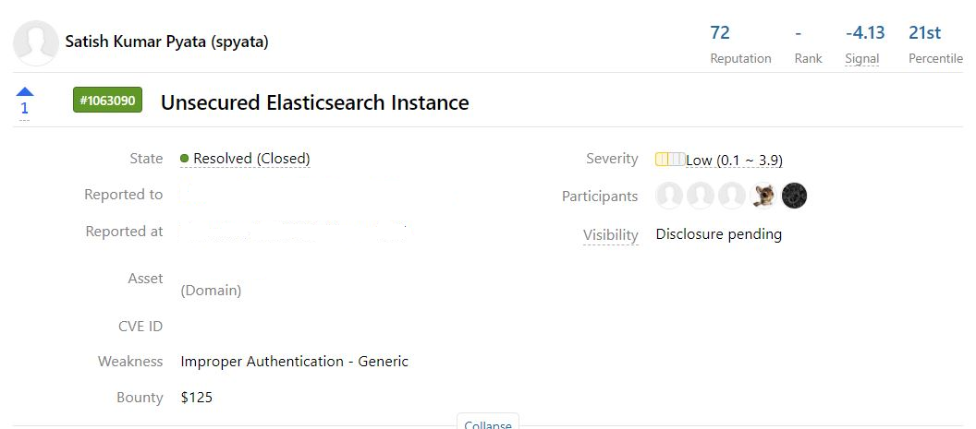Viewport: 976px width, 429px height.
Task: Click the Visibility field label
Action: [611, 235]
